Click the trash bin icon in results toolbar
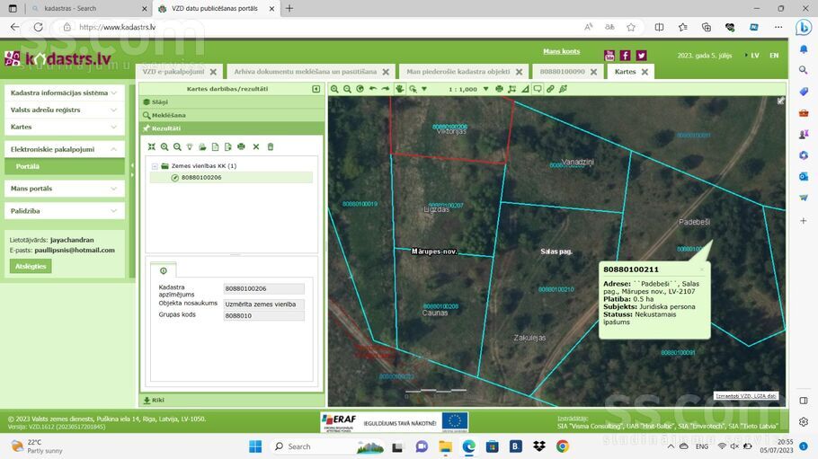Screen dimensions: 818x459 (271, 147)
